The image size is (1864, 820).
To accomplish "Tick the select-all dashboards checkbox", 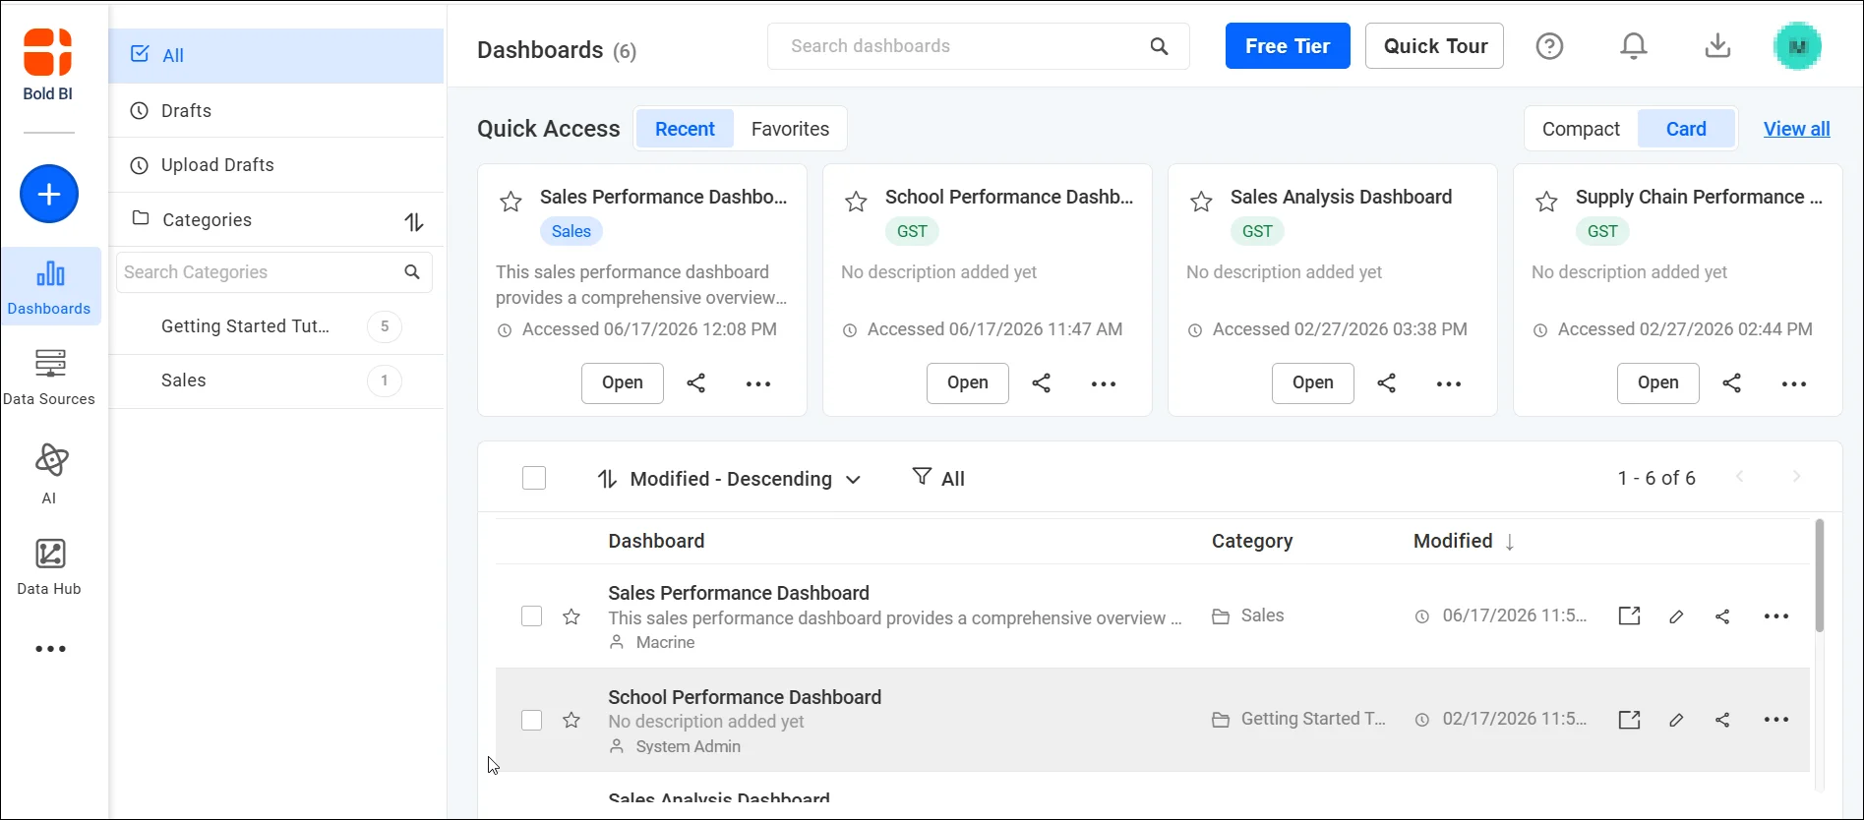I will 534,478.
